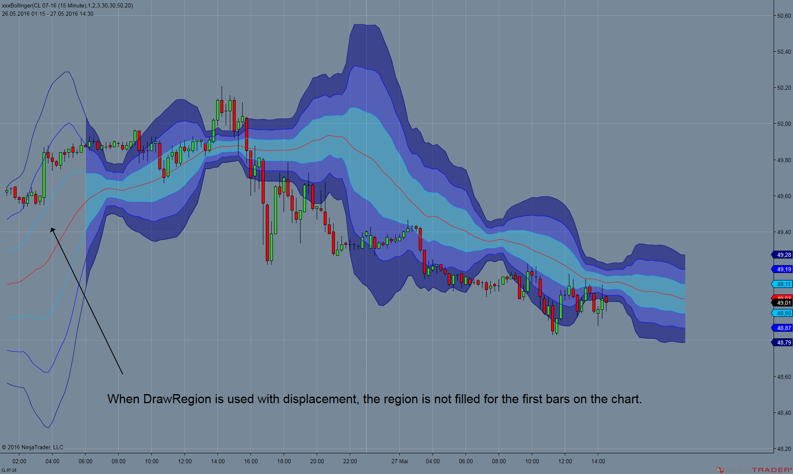This screenshot has width=793, height=474.
Task: Click the 50,40 price axis label
Action: click(784, 52)
